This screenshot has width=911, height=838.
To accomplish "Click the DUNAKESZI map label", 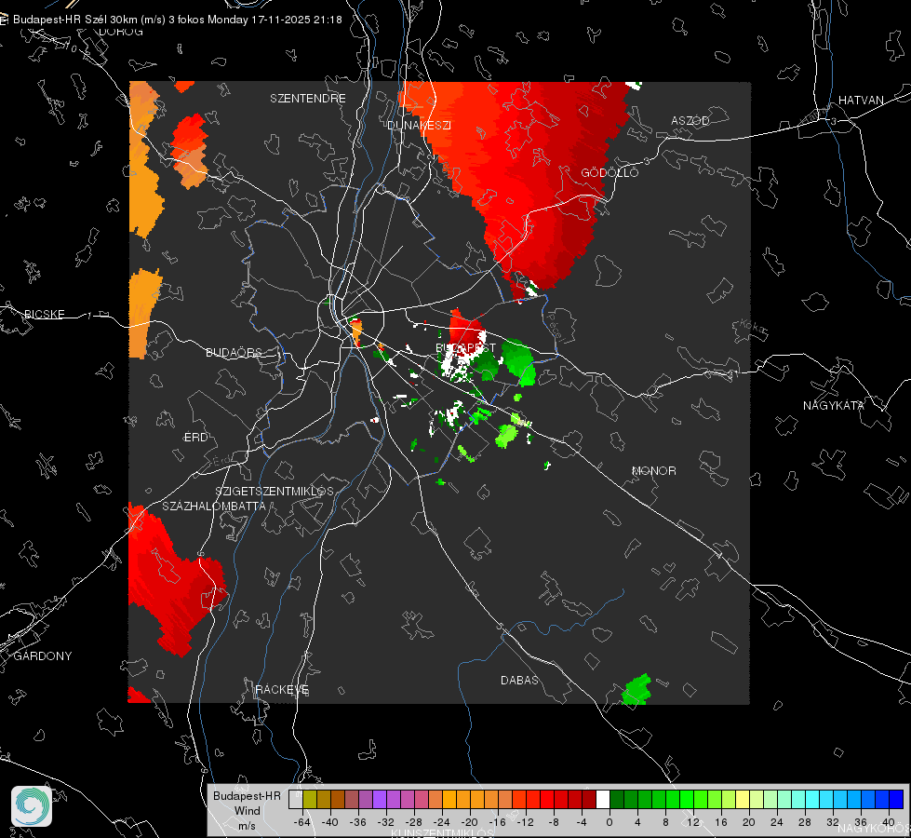I will [x=419, y=125].
